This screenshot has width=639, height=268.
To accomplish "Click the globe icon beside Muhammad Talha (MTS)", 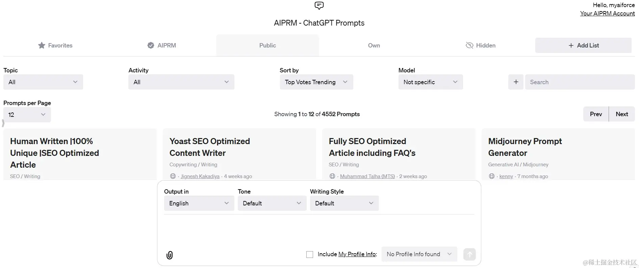I will [332, 176].
